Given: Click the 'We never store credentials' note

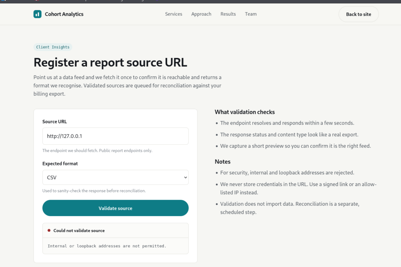Looking at the screenshot, I should point(298,188).
